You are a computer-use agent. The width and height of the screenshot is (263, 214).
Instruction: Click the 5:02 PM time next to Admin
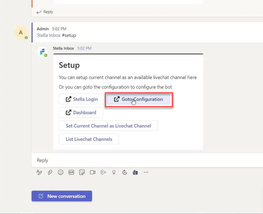(x=59, y=29)
